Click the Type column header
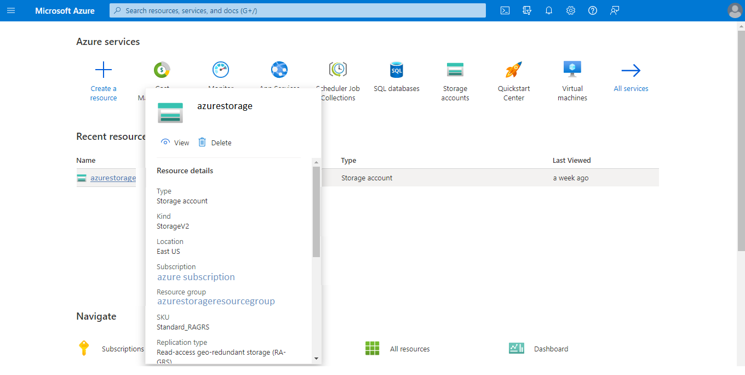 [348, 160]
